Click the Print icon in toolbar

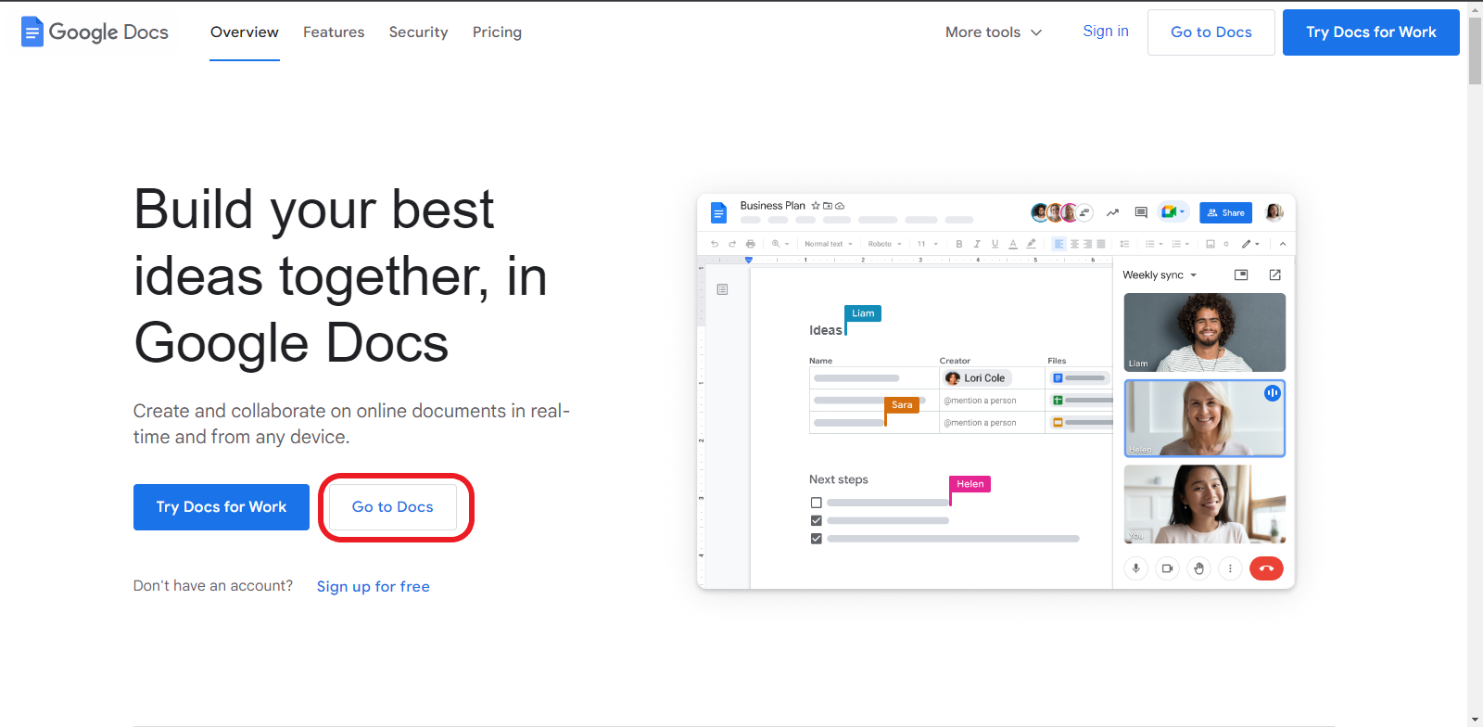tap(751, 244)
